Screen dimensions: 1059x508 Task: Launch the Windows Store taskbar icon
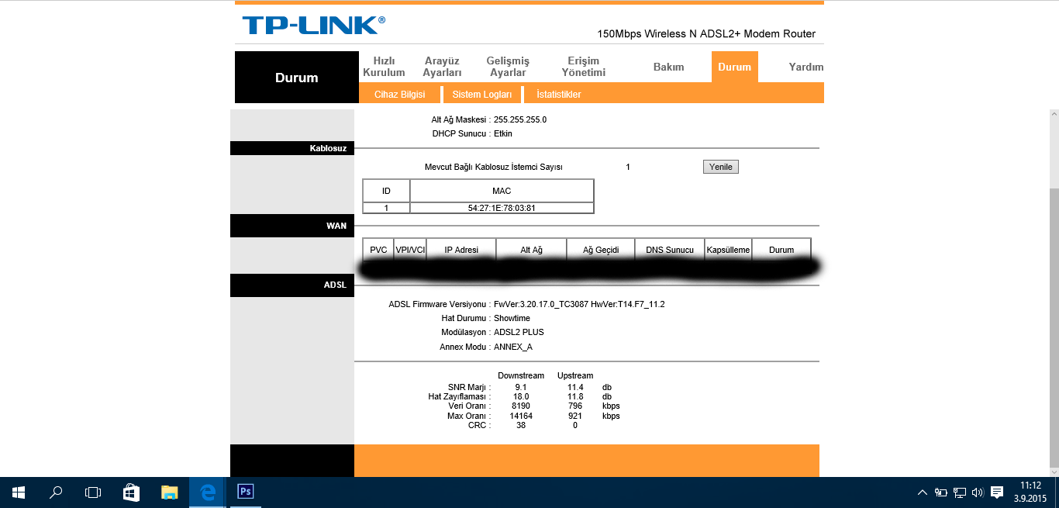pyautogui.click(x=131, y=492)
